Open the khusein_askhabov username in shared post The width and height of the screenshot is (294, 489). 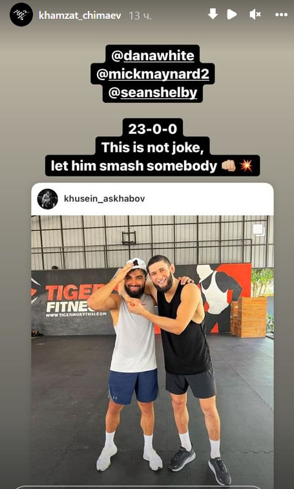(104, 199)
